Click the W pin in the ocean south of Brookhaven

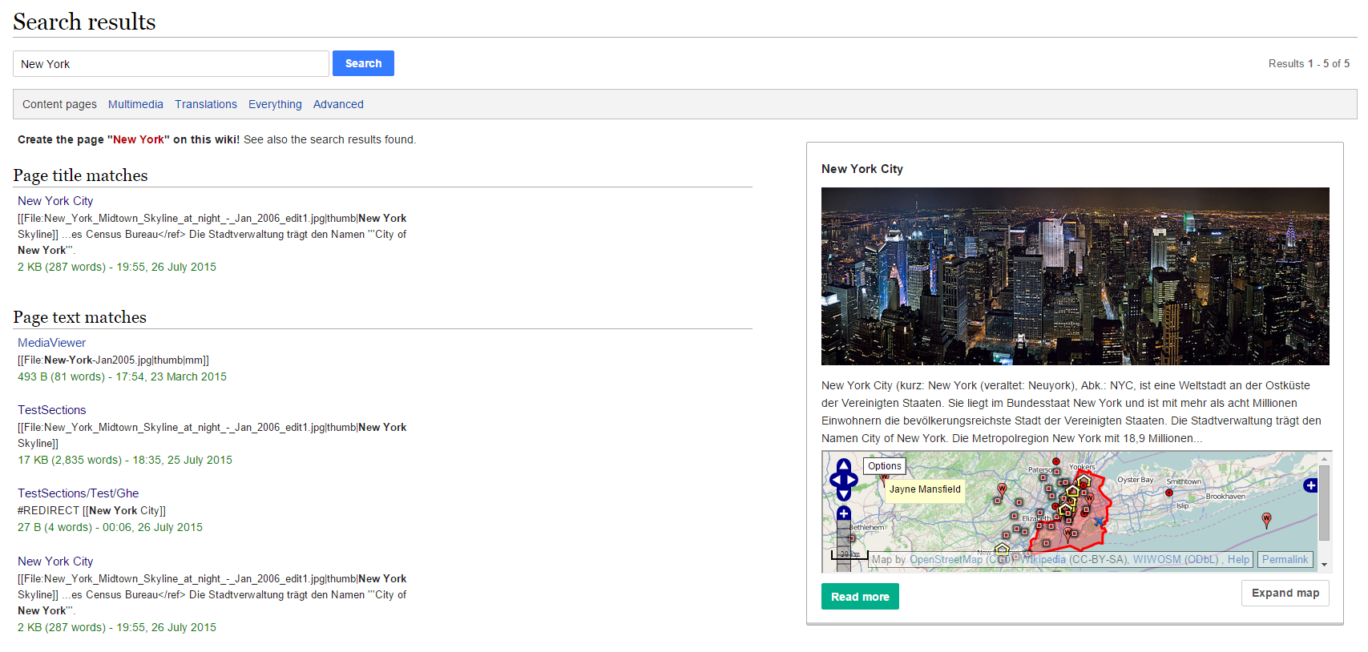[1266, 521]
